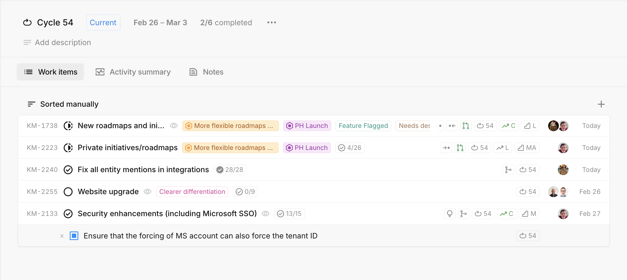Screen dimensions: 627x280
Task: Switch to the Notes tab
Action: [x=206, y=72]
